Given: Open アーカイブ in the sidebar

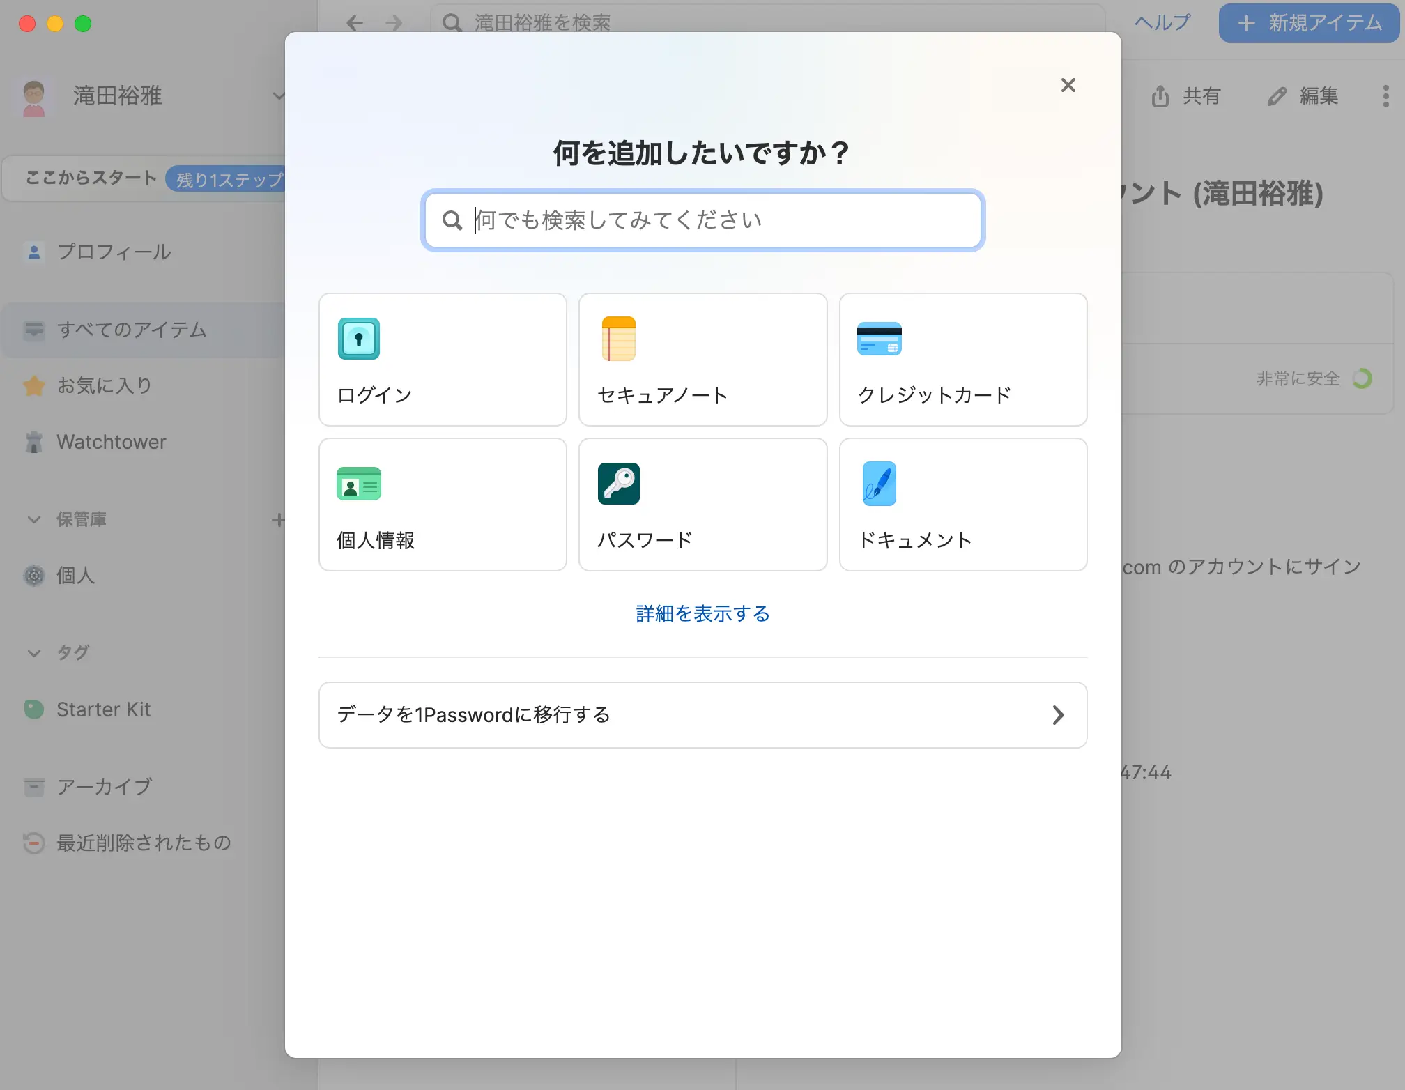Looking at the screenshot, I should coord(144,787).
